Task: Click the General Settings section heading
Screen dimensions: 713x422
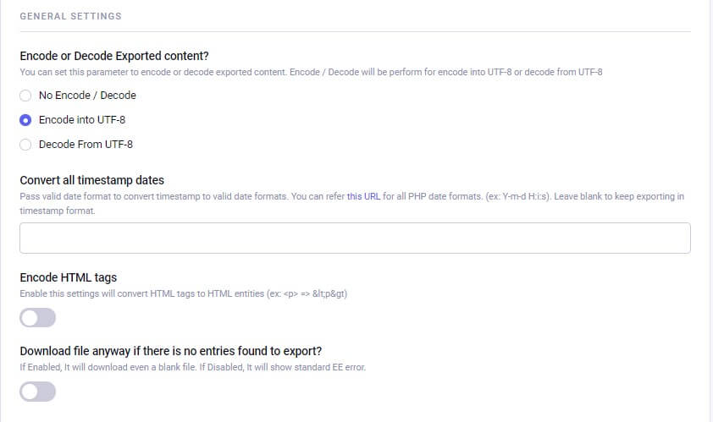Action: 70,16
